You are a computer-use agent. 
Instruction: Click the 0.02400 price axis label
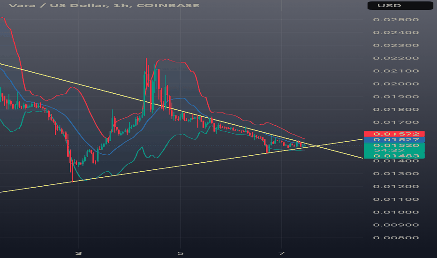[x=396, y=32]
